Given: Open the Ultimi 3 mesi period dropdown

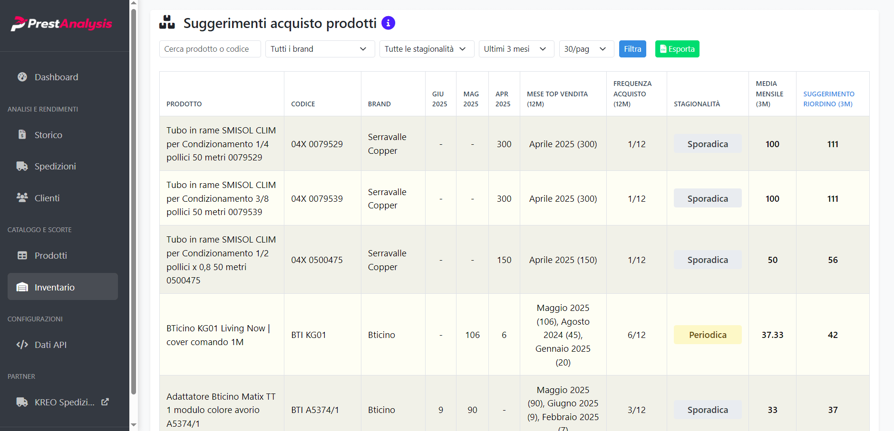Looking at the screenshot, I should (x=515, y=49).
